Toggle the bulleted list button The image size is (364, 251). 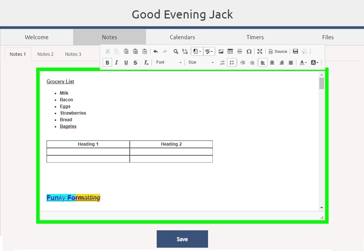(x=232, y=63)
